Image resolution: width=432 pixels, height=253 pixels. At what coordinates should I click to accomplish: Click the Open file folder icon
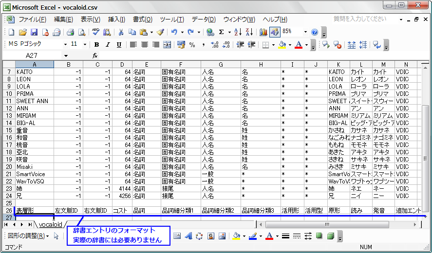pos(22,32)
